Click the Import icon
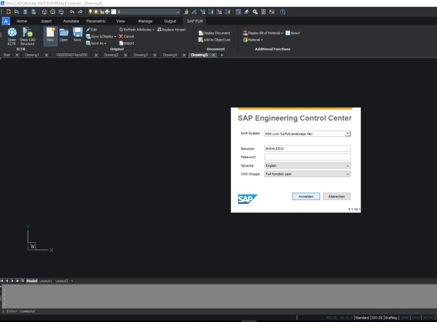 click(x=128, y=42)
